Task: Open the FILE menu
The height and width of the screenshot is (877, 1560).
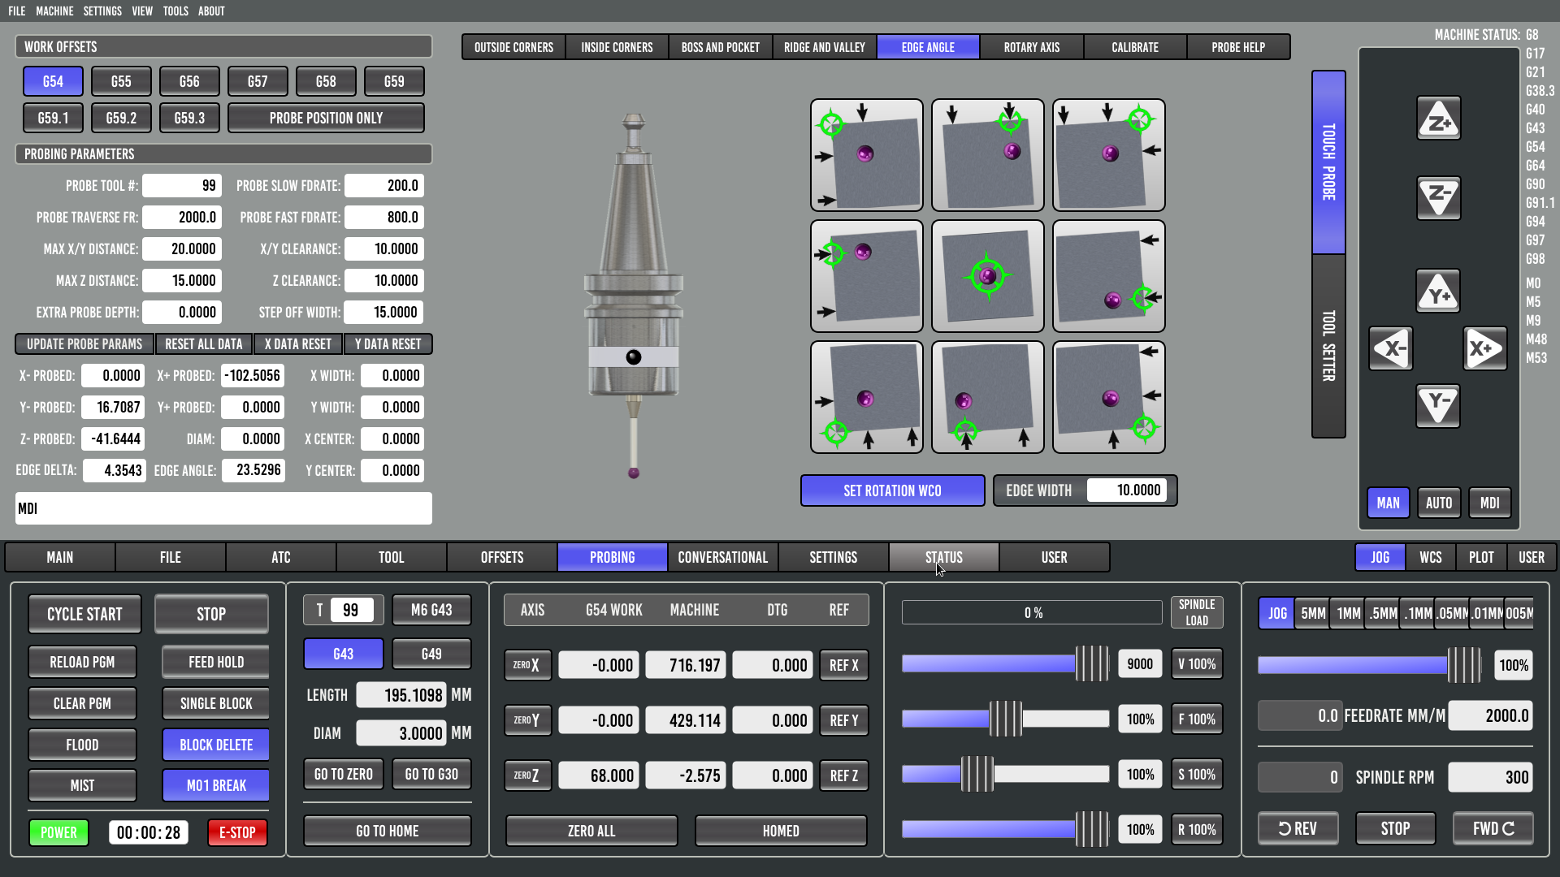Action: point(17,11)
